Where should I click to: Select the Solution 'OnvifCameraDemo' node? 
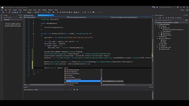pos(168,22)
